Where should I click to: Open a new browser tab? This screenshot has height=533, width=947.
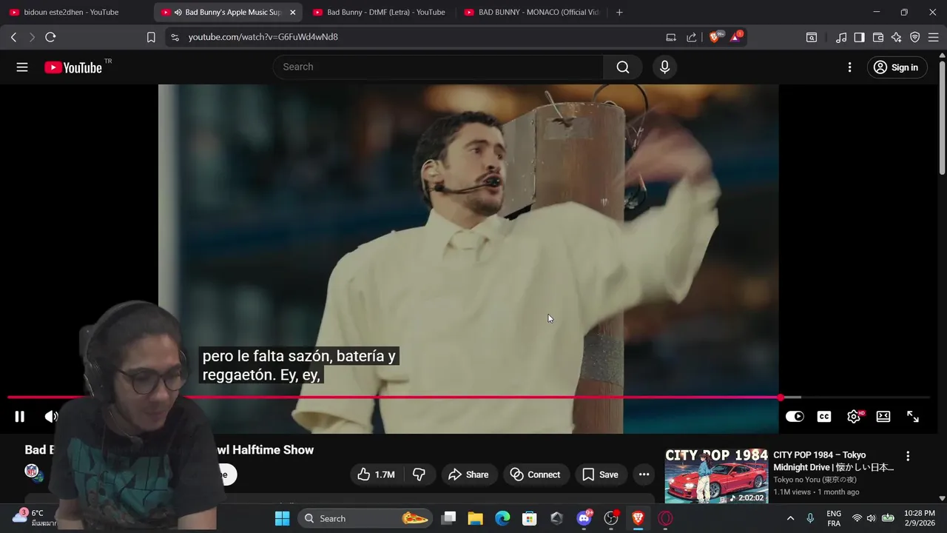619,12
